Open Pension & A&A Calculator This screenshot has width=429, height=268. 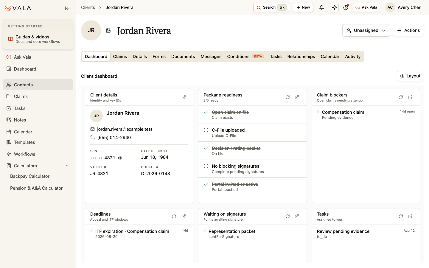[x=36, y=188]
